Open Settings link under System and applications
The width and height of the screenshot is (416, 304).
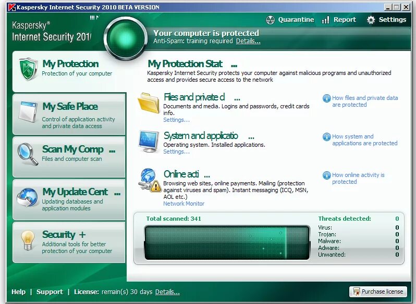[x=176, y=151]
